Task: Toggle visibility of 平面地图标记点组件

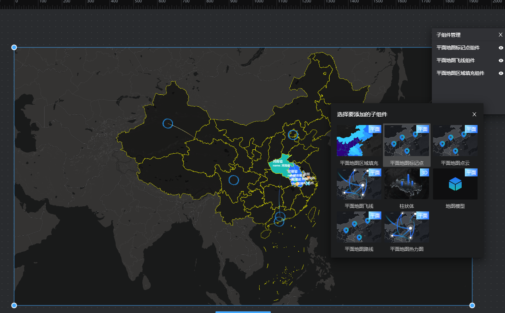Action: (501, 48)
